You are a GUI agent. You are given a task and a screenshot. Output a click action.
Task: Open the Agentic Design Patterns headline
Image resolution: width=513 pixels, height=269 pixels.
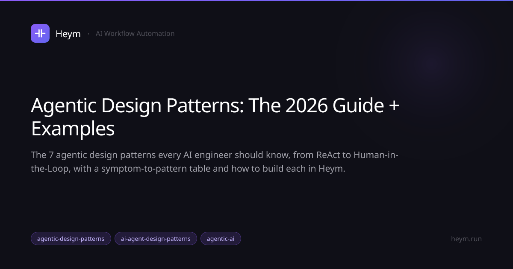(x=215, y=117)
